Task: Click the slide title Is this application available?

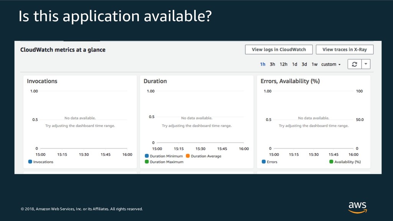Action: [x=115, y=16]
